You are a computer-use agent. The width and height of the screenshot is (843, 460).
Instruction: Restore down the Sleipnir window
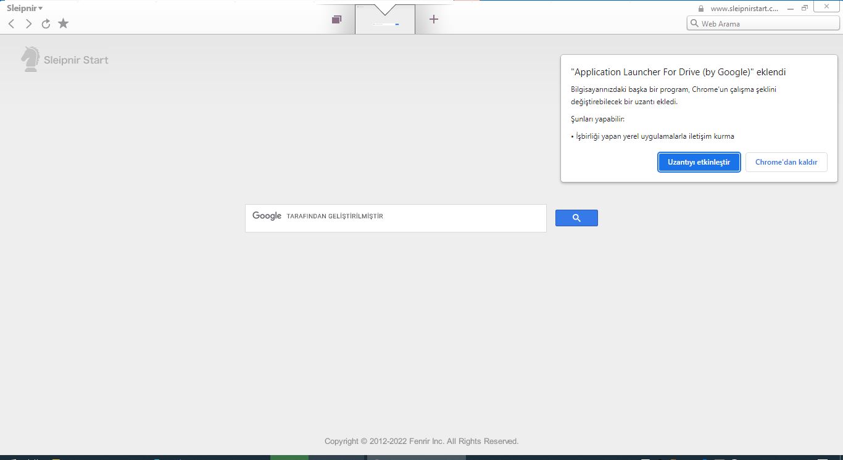[805, 8]
